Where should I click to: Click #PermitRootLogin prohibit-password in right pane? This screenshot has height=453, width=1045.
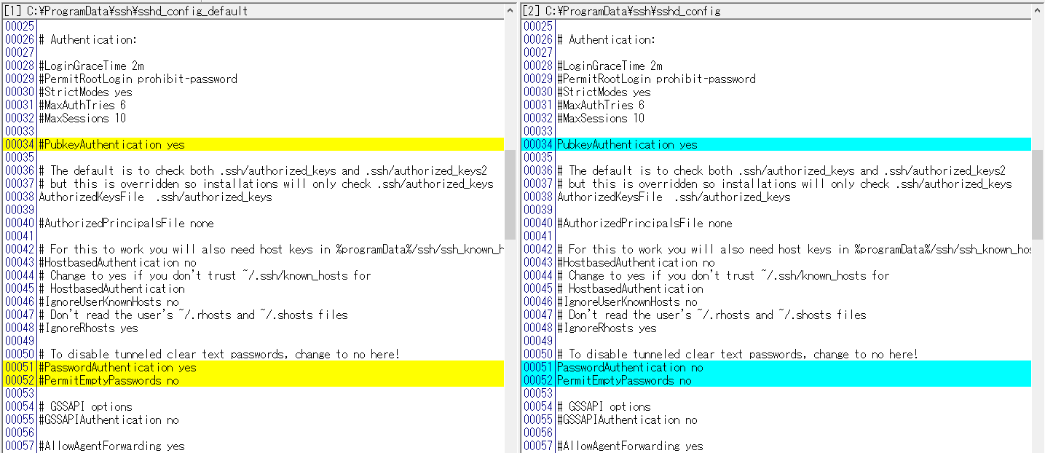click(656, 79)
